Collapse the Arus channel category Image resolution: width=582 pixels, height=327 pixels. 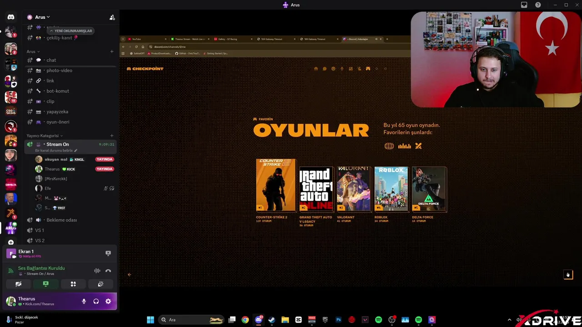33,51
